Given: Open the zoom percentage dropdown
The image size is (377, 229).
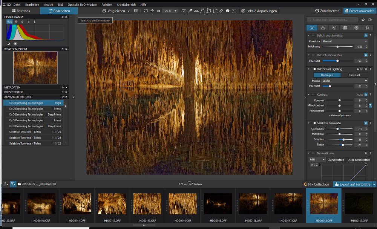Looking at the screenshot, I should click(x=169, y=11).
